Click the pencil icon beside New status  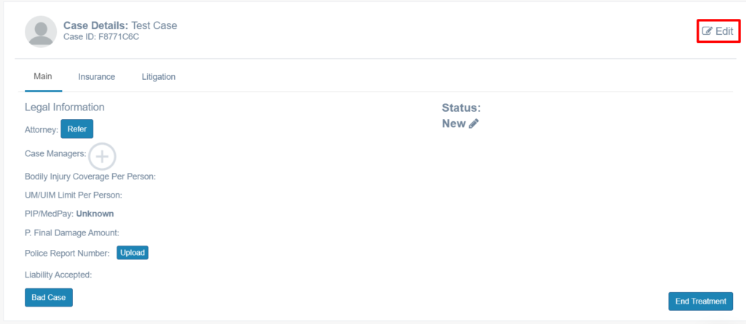(474, 123)
